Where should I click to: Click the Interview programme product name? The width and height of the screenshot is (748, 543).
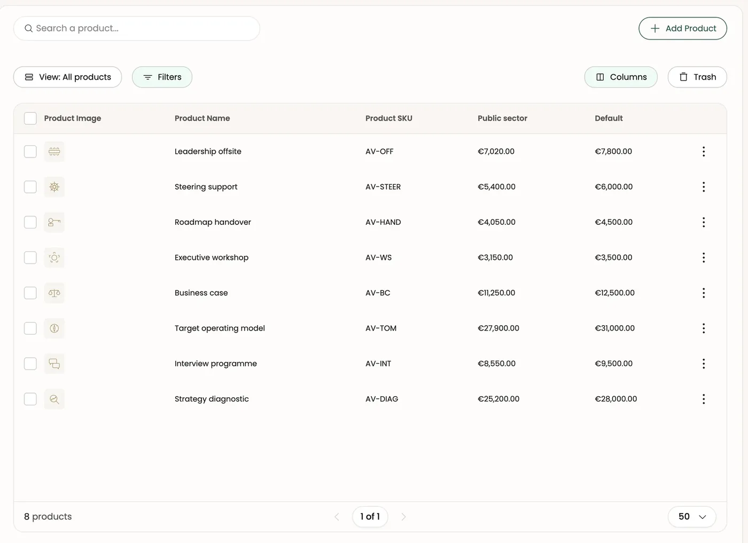pyautogui.click(x=216, y=364)
